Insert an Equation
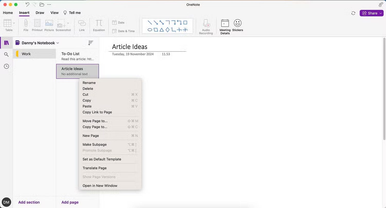Image resolution: width=386 pixels, height=208 pixels. 99,24
